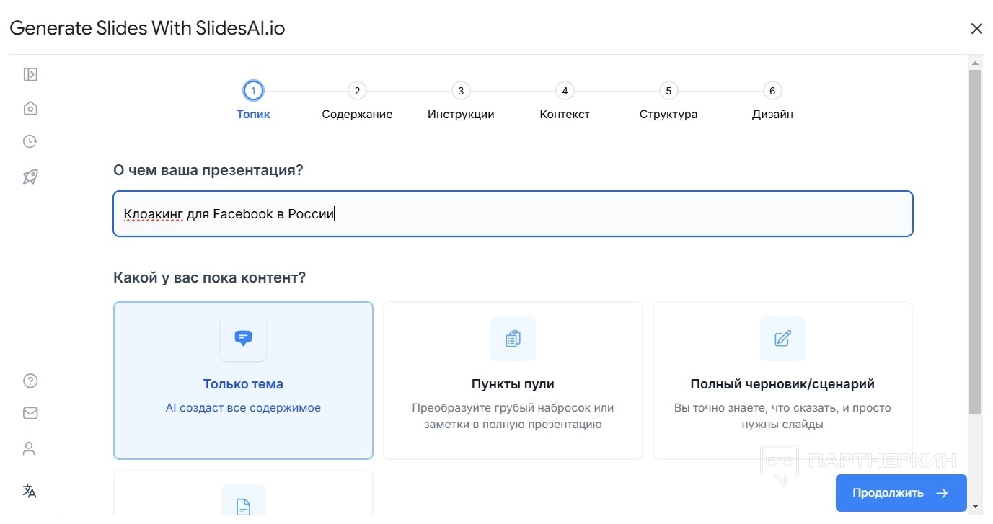This screenshot has height=524, width=993.
Task: Close the SlidesAI dialog
Action: point(976,29)
